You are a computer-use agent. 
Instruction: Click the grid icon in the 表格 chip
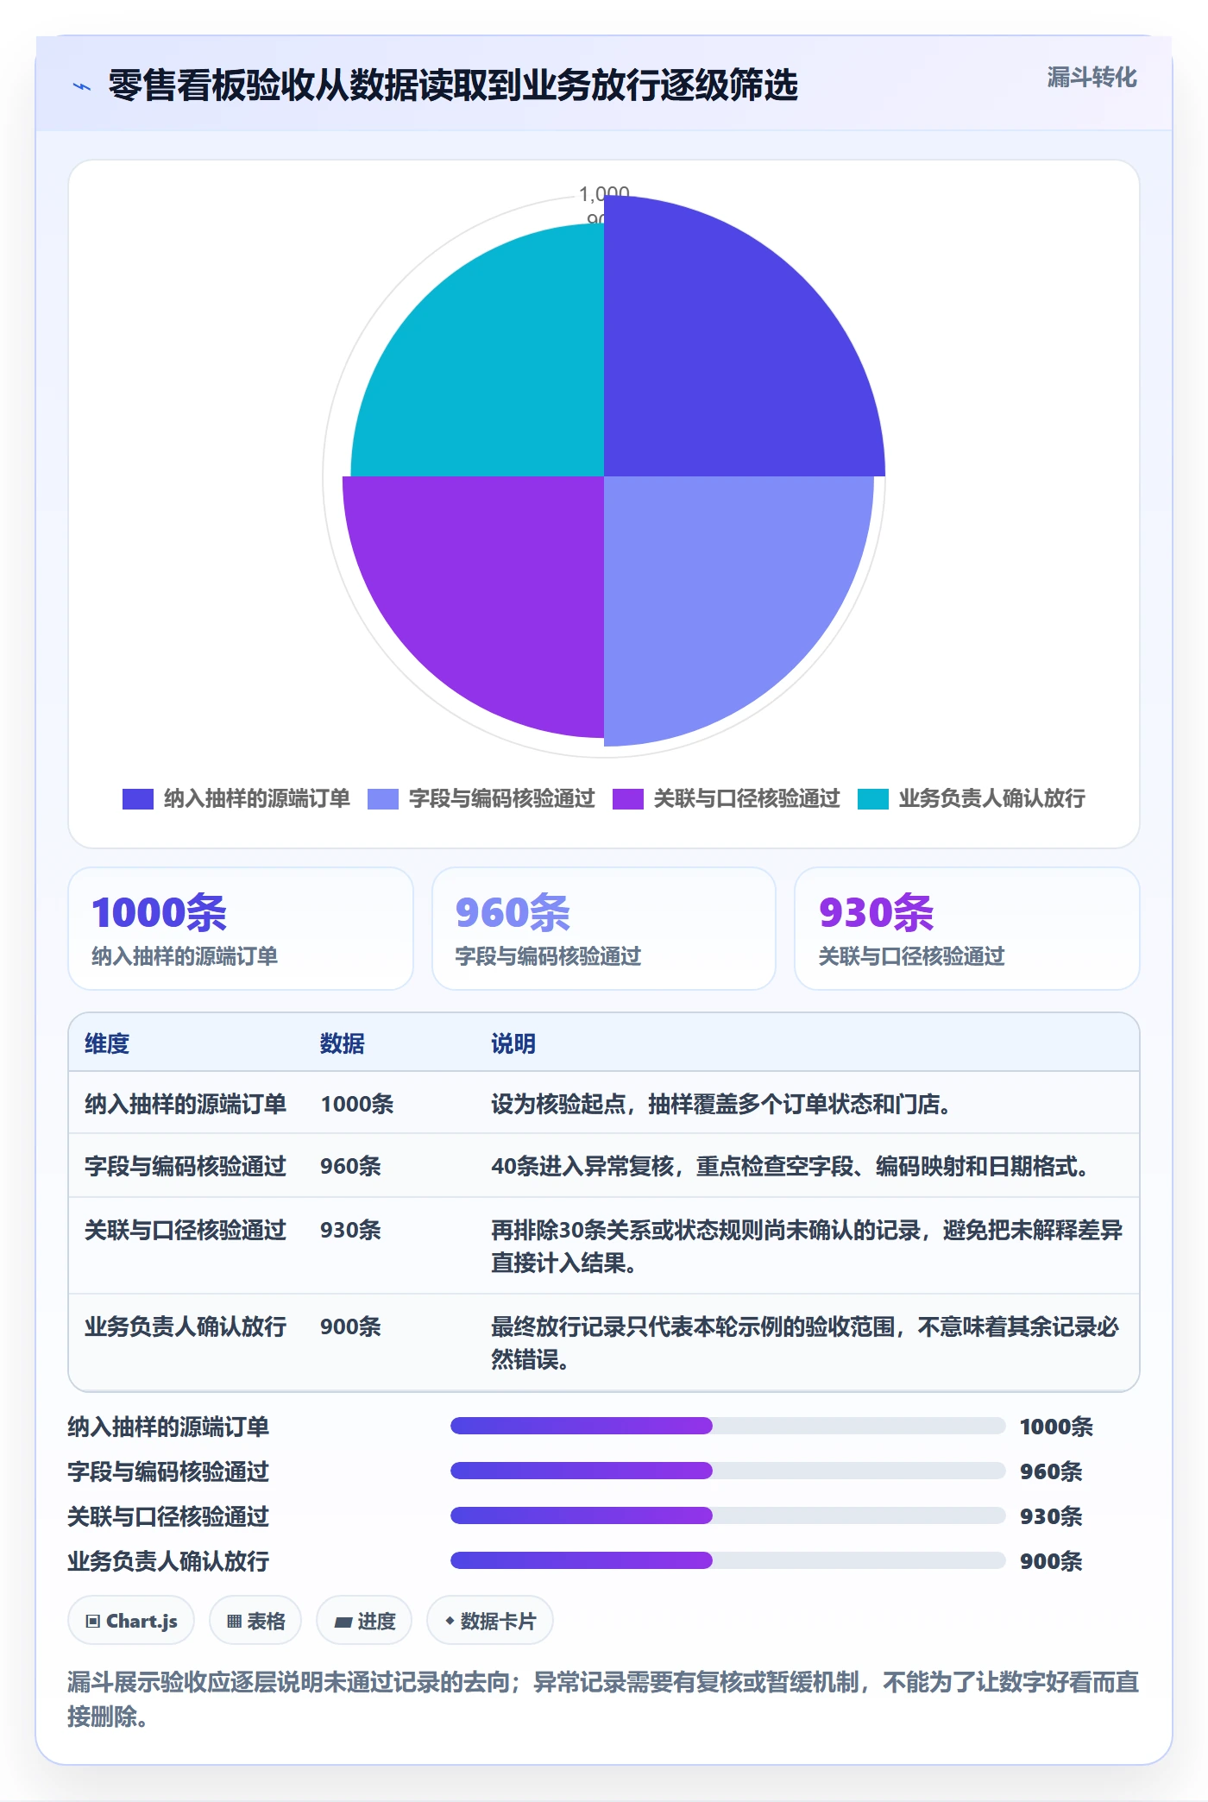pos(234,1622)
